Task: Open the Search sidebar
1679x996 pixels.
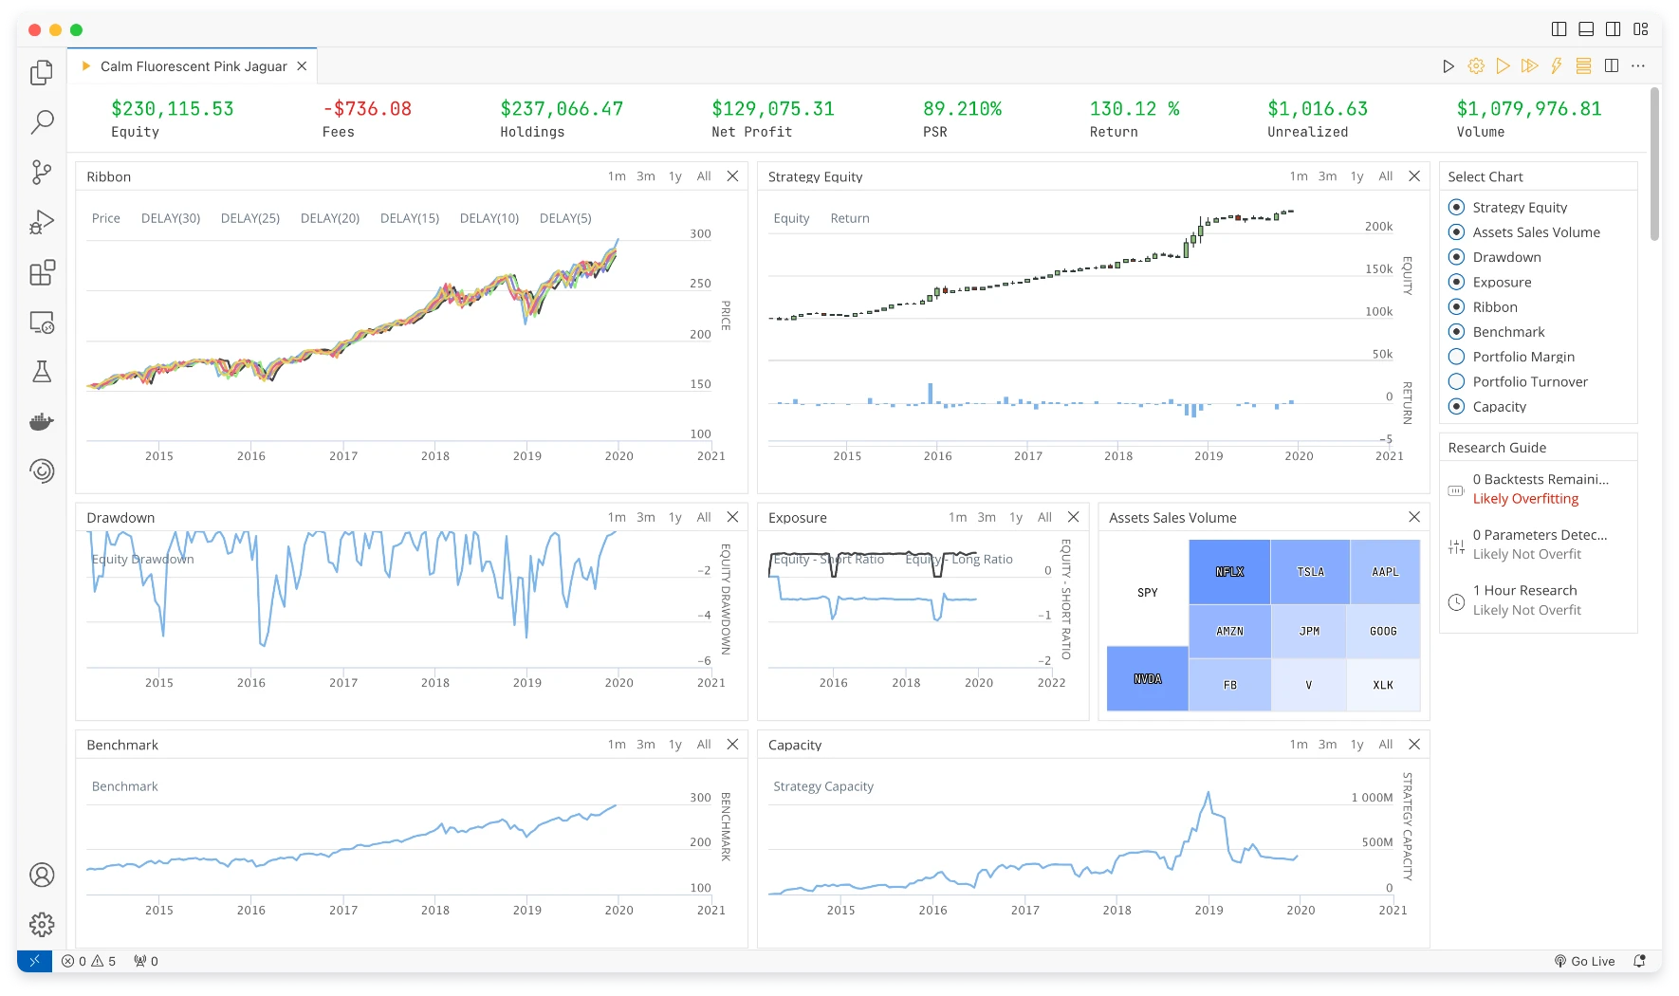Action: pyautogui.click(x=42, y=122)
